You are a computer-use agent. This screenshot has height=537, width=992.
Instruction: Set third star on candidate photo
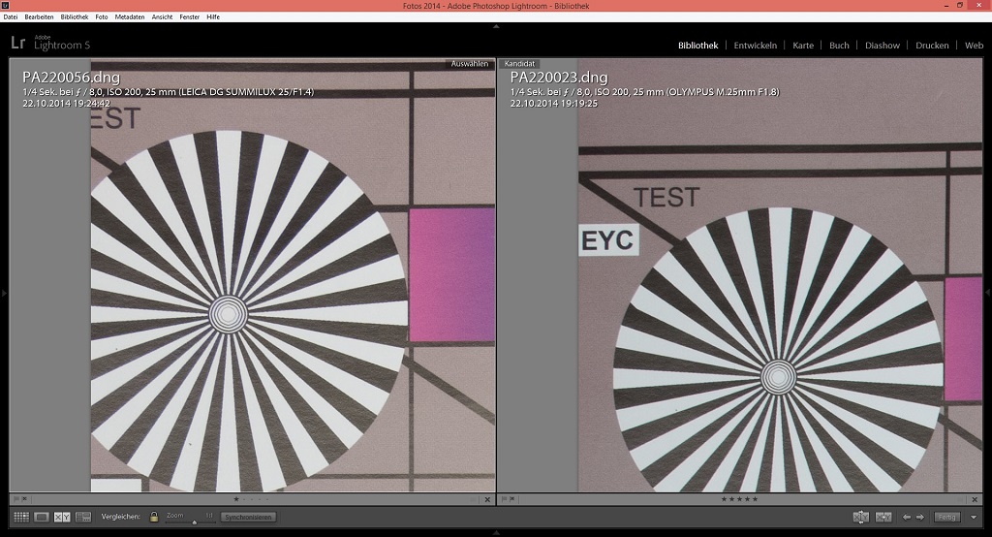739,499
